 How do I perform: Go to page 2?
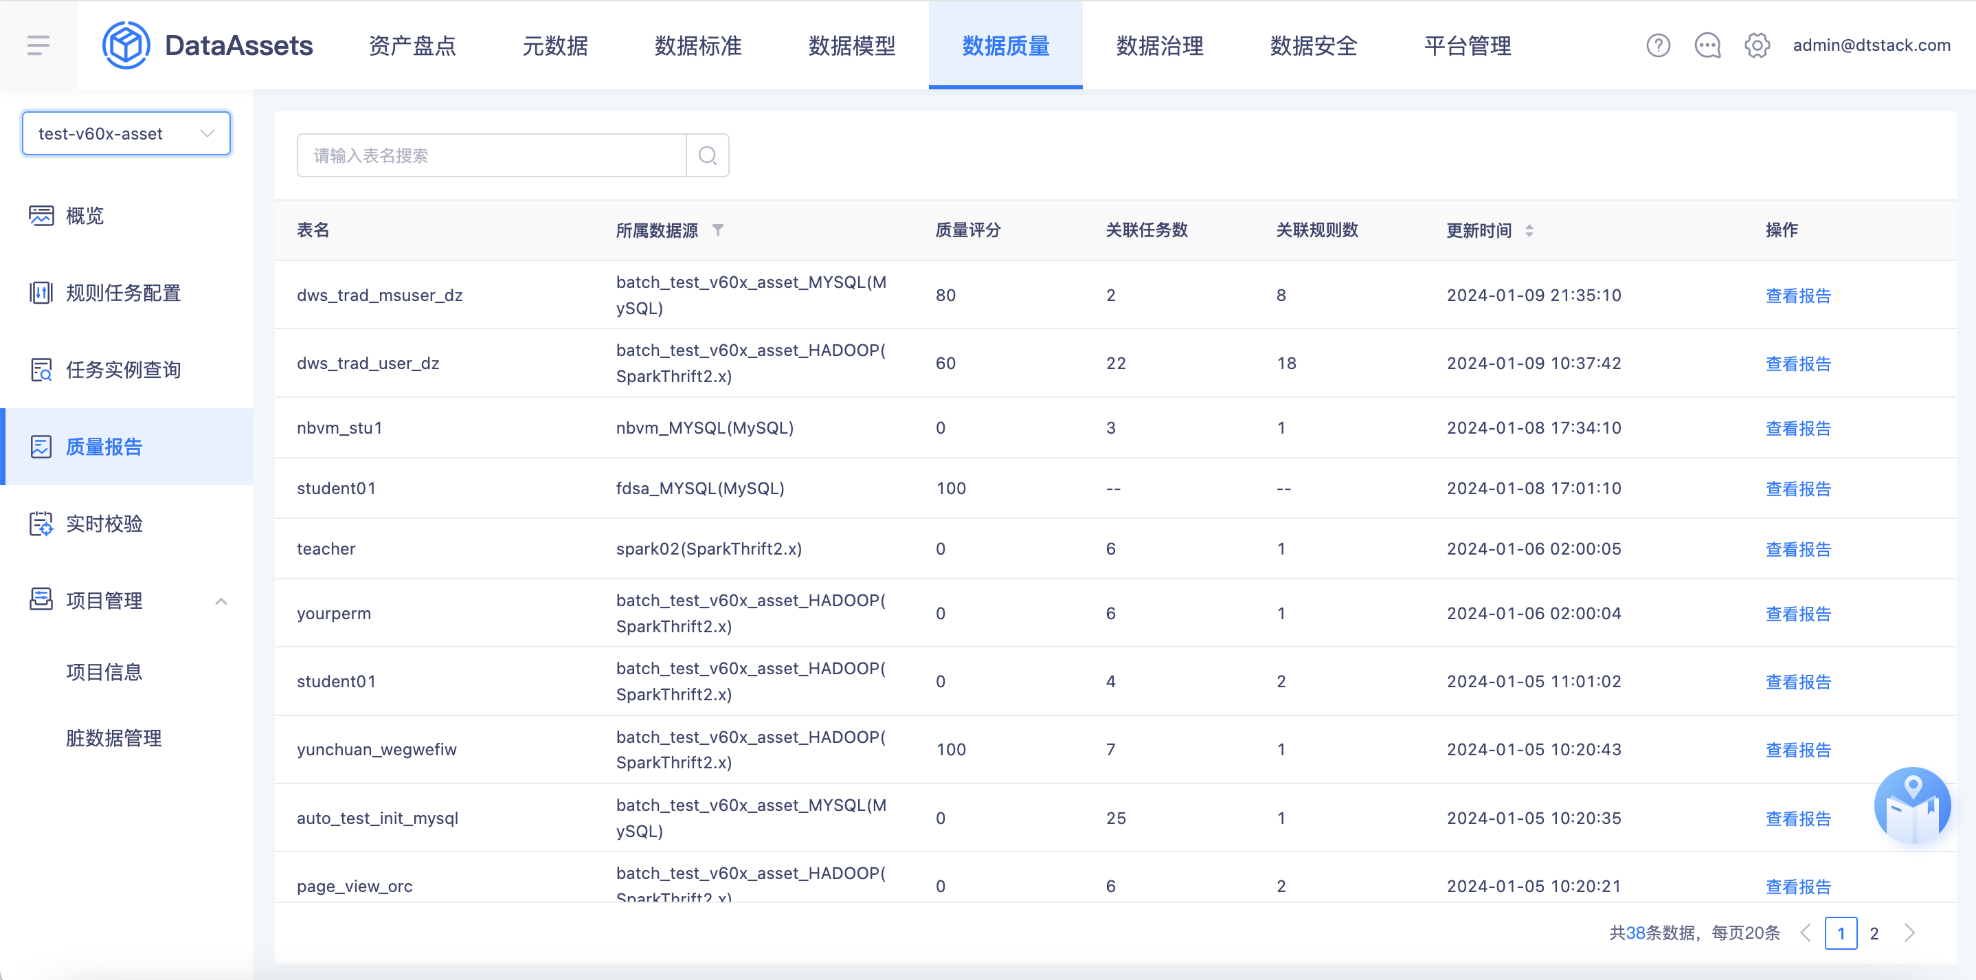click(x=1874, y=933)
